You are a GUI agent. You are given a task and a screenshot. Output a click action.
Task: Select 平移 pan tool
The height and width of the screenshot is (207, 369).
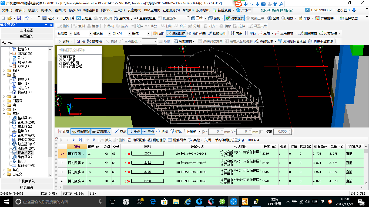click(305, 18)
